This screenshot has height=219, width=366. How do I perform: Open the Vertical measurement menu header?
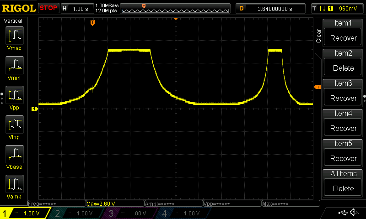click(13, 21)
